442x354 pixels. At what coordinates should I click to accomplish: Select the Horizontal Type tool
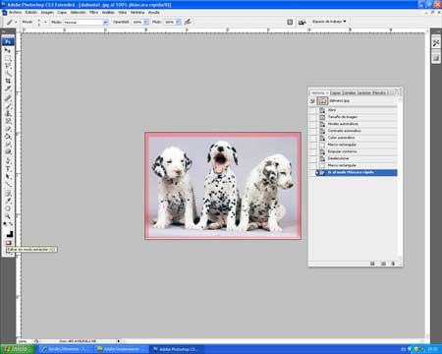point(8,169)
